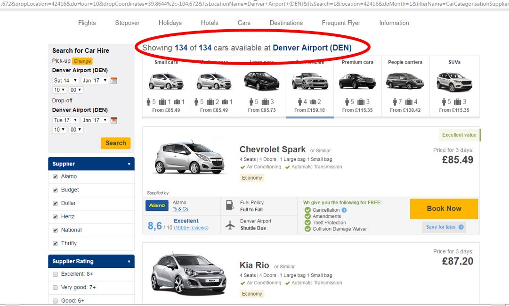
Task: Click the airplane shuttle icon
Action: [x=230, y=225]
